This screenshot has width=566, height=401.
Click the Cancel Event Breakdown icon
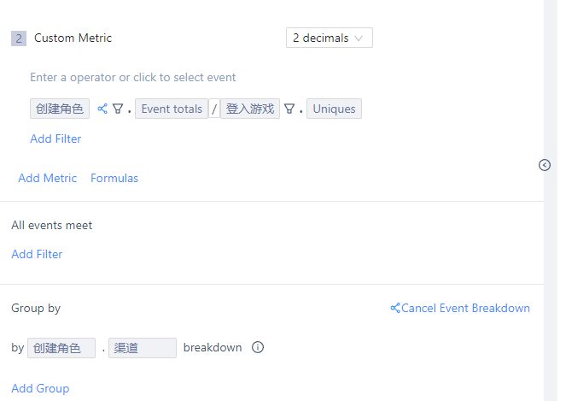pos(395,308)
